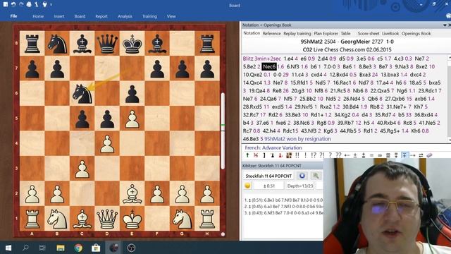Click the green up-arrow annotation icon
Viewport: 451px width, 254px height.
pyautogui.click(x=247, y=155)
